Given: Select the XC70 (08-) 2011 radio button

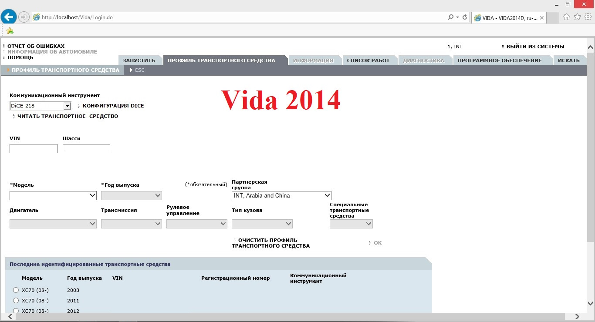Looking at the screenshot, I should pyautogui.click(x=16, y=300).
